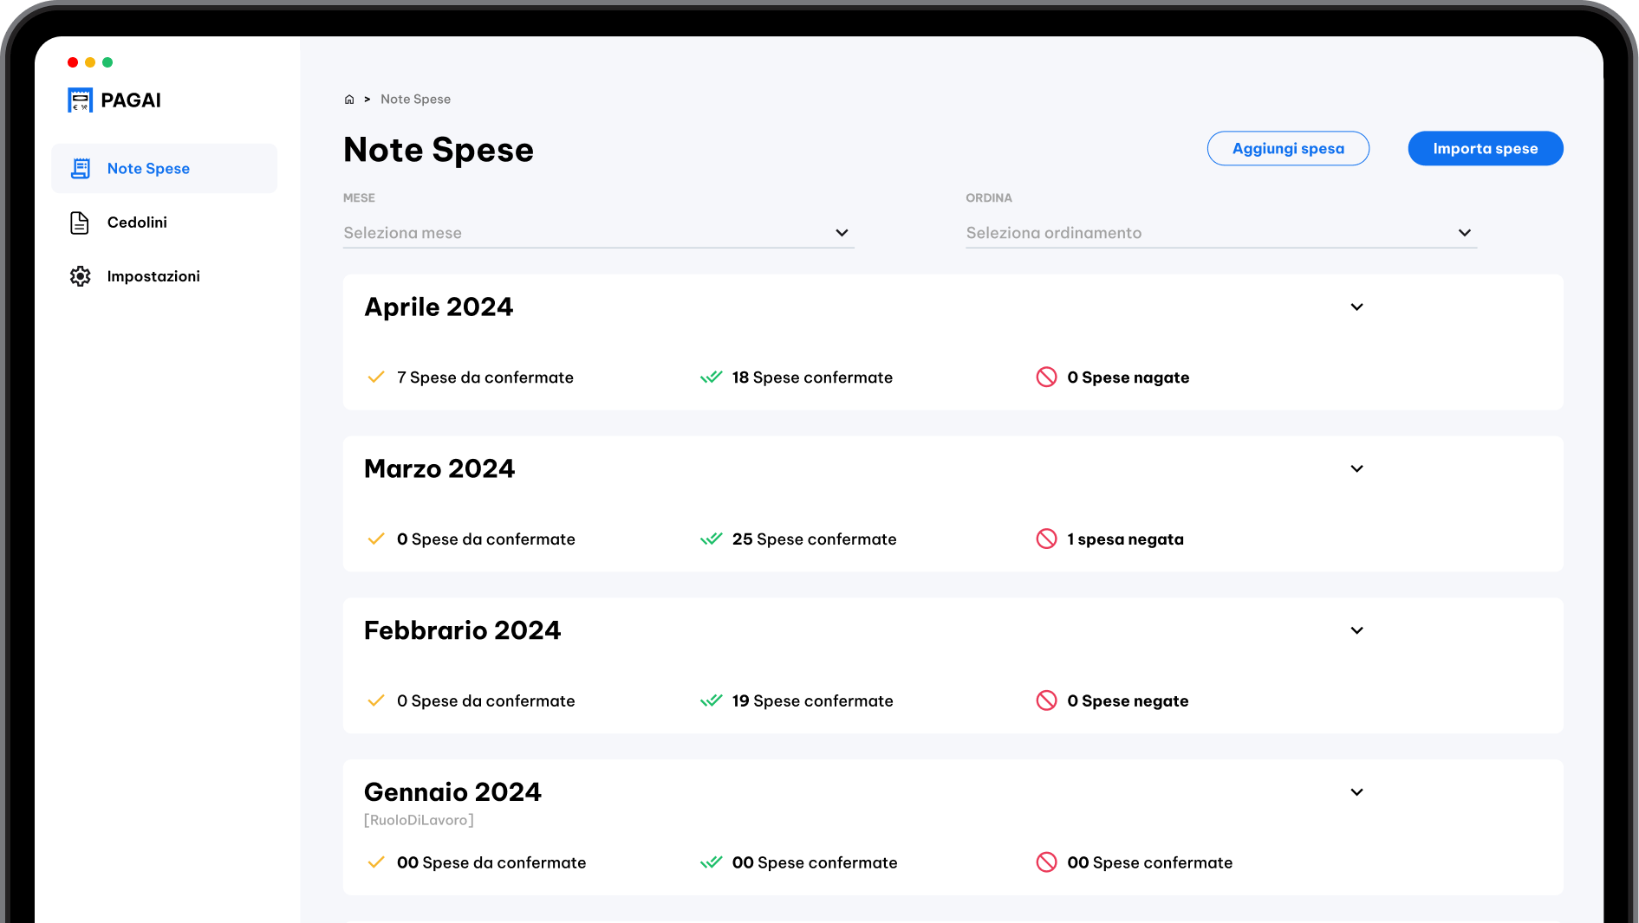Click red denied icon in Marzo 2024 card
The image size is (1639, 923).
[x=1046, y=539]
